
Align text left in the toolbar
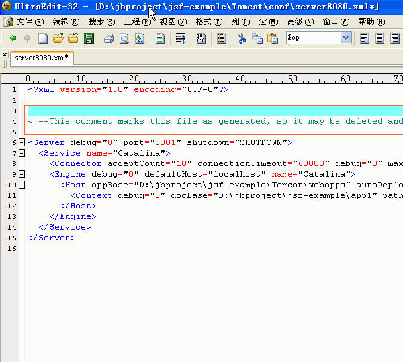pyautogui.click(x=365, y=38)
